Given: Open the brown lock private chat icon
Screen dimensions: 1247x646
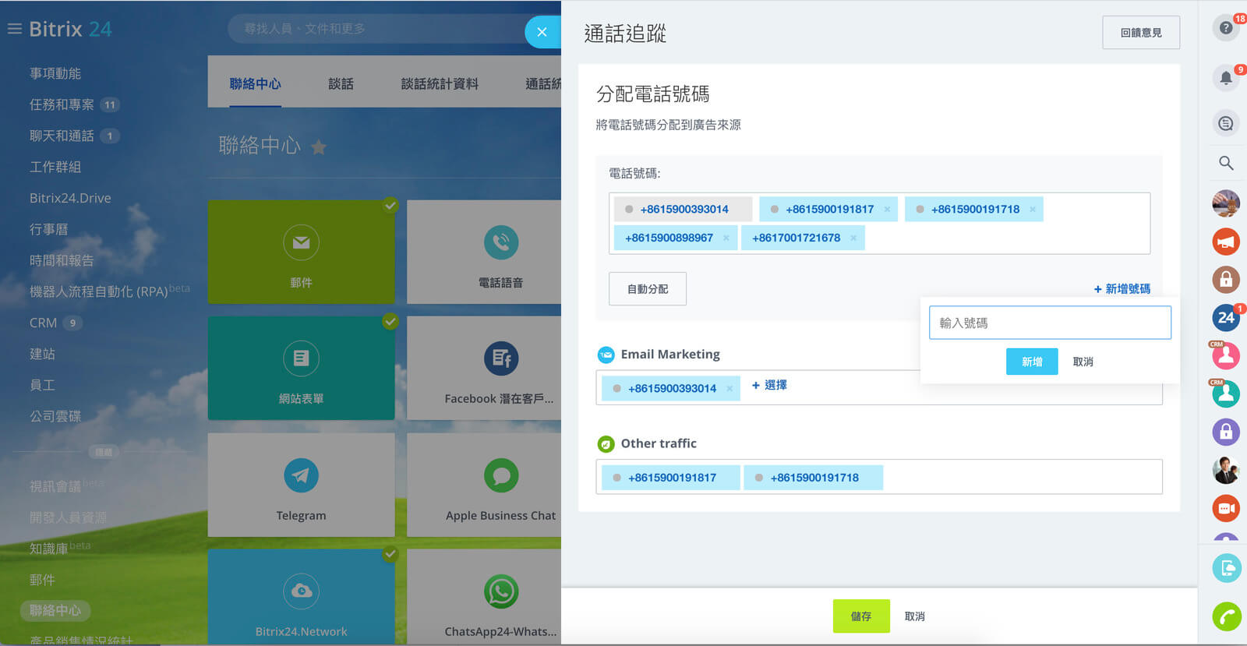Looking at the screenshot, I should pyautogui.click(x=1226, y=280).
